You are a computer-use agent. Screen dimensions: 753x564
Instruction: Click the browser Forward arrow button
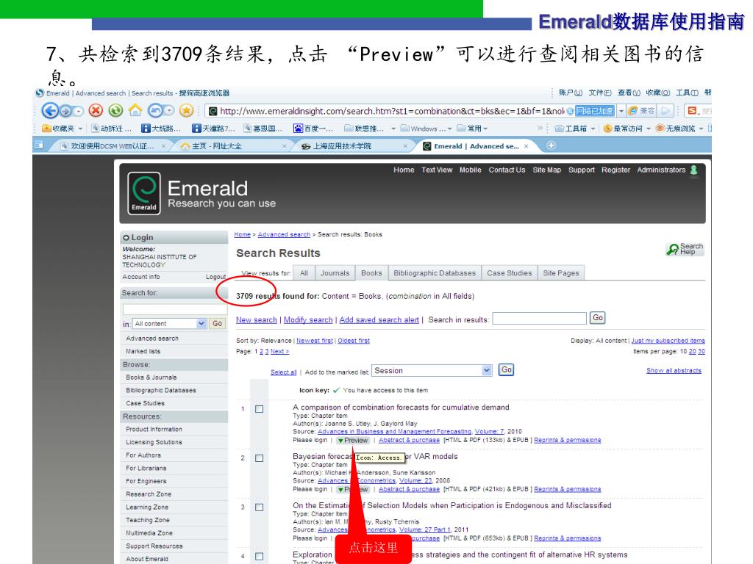click(x=66, y=112)
